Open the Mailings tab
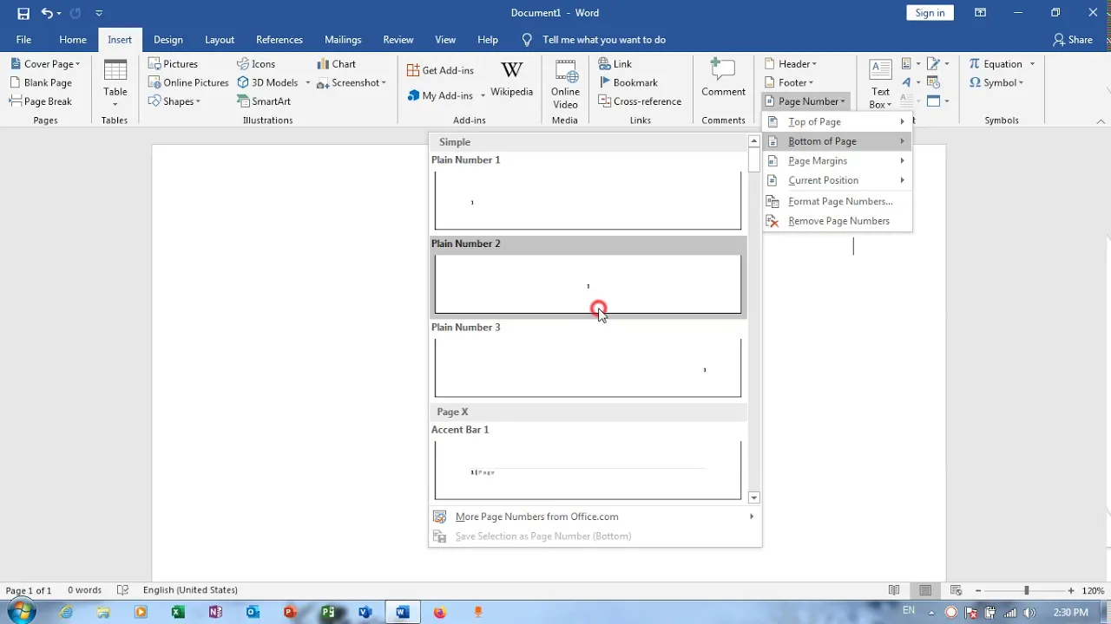The image size is (1111, 624). click(343, 40)
